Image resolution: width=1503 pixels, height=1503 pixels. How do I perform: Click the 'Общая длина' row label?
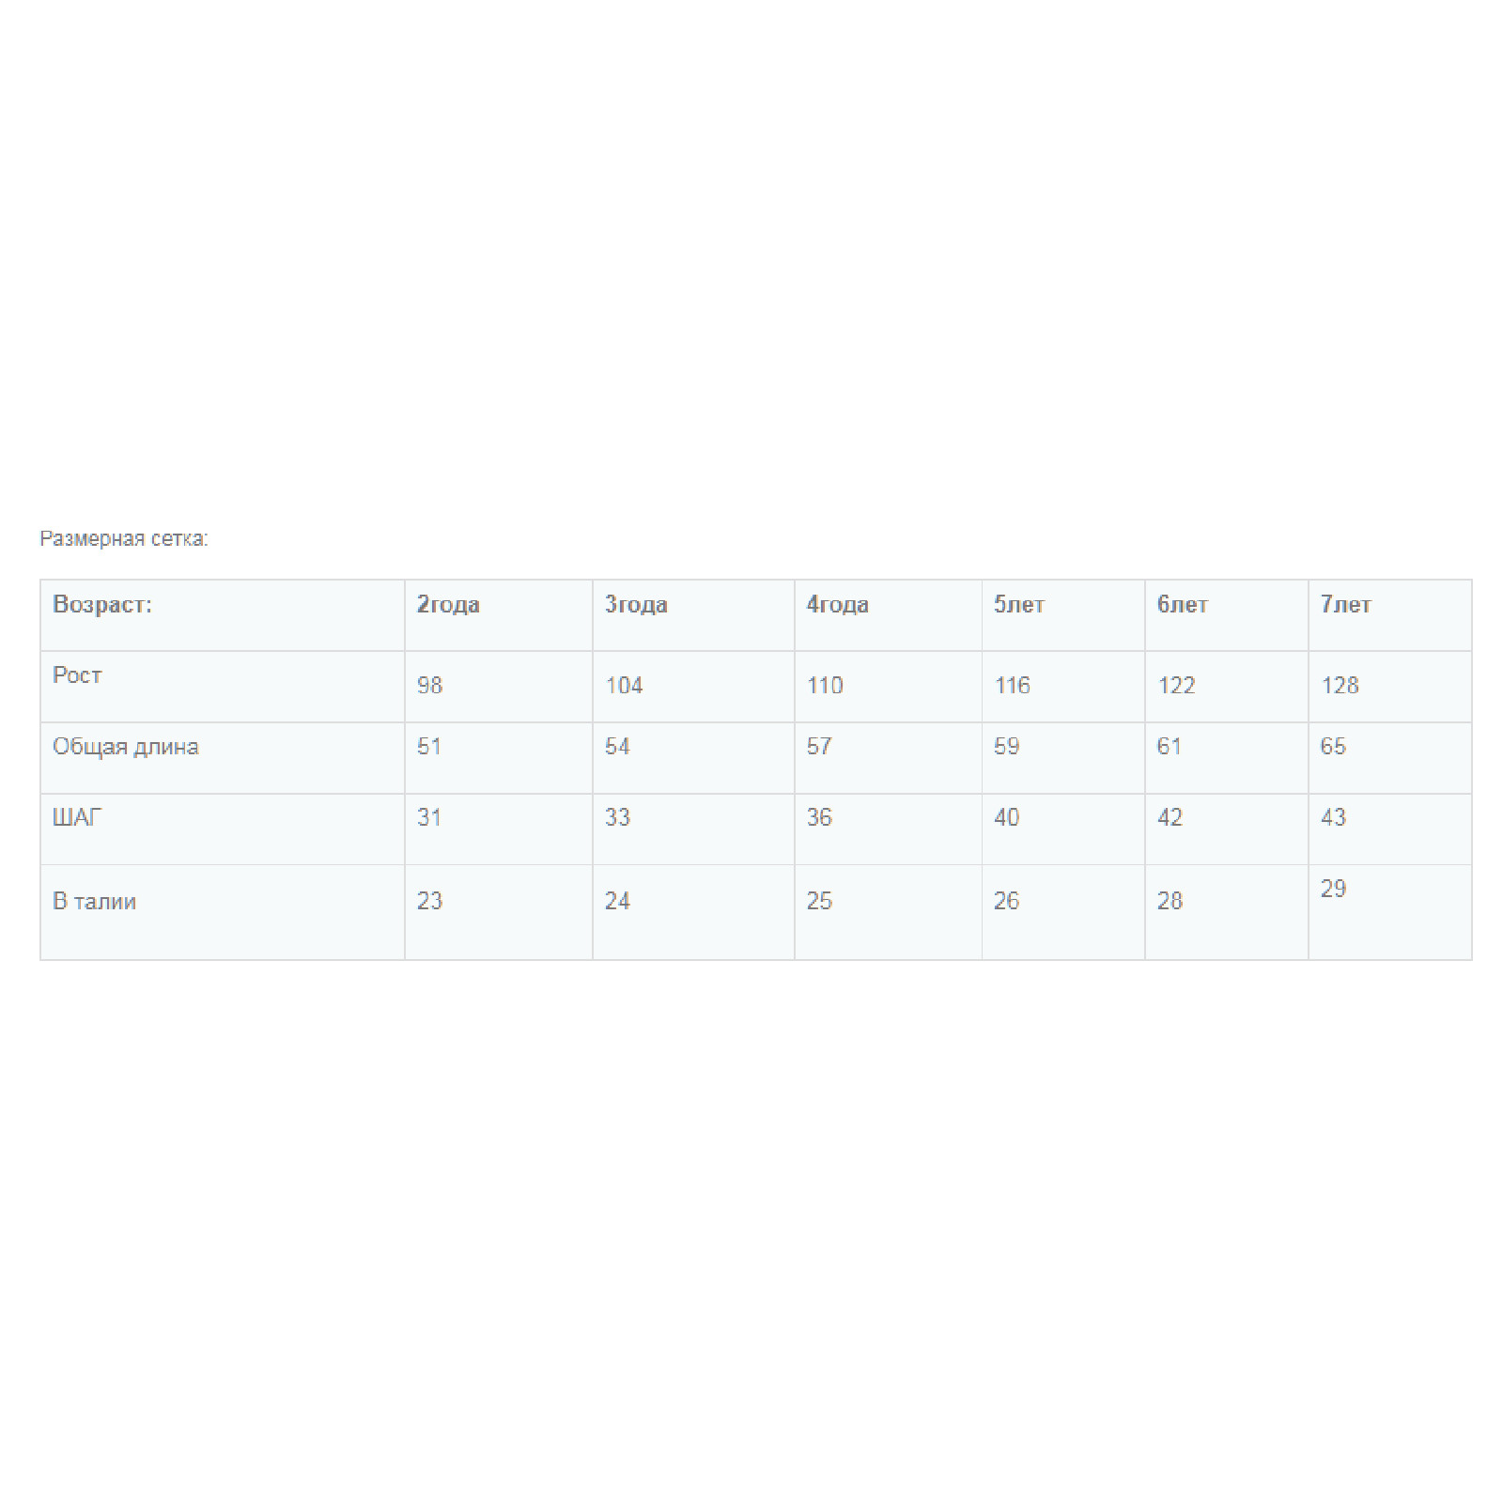(223, 758)
